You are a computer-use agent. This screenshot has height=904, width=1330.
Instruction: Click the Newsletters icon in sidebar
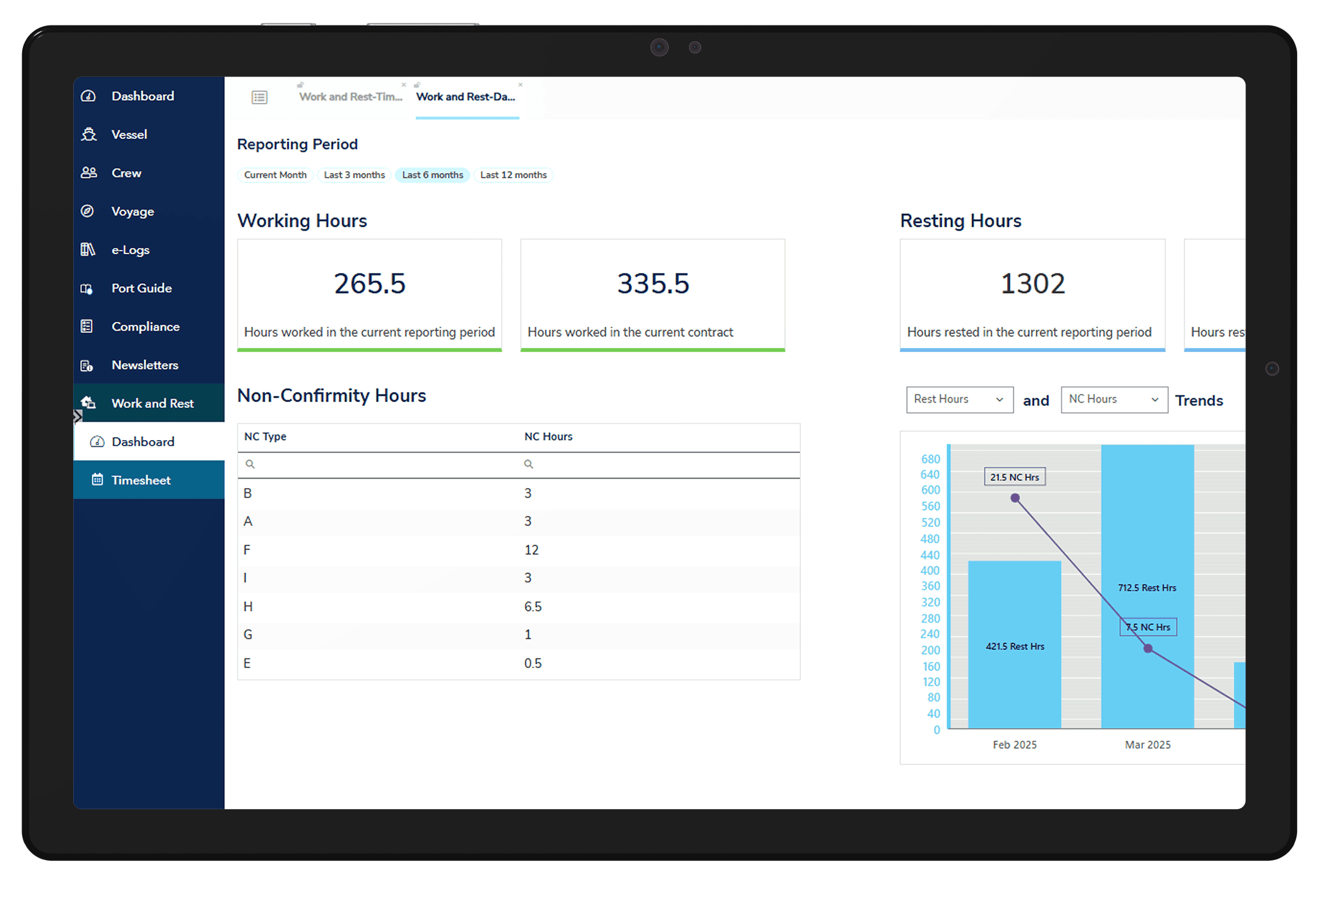[x=87, y=365]
